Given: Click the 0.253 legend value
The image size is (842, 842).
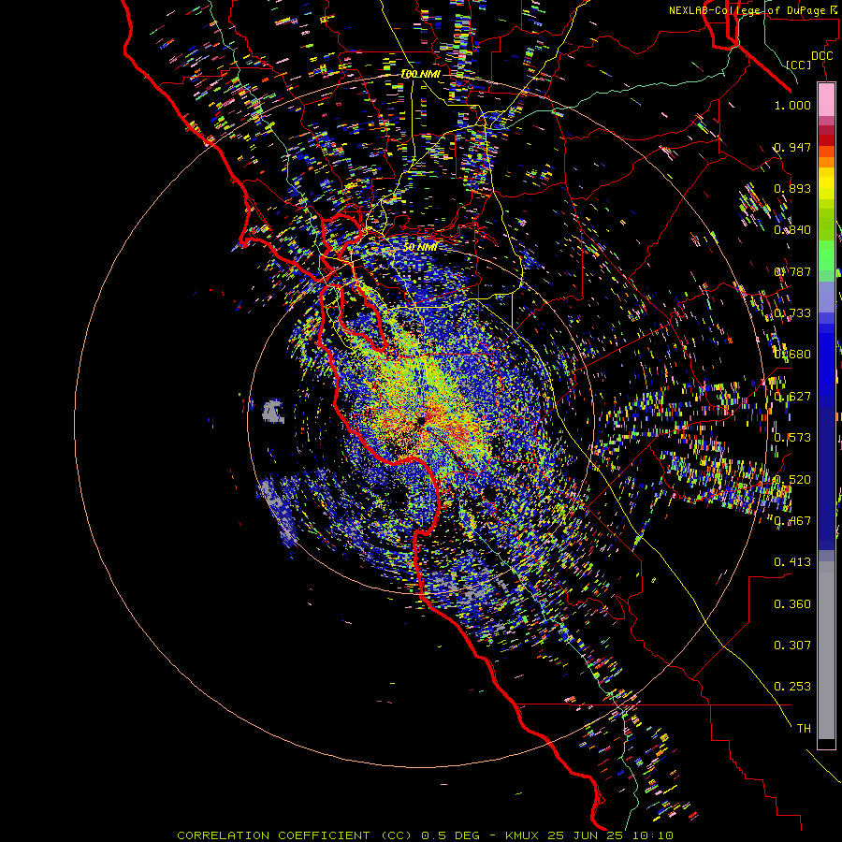Looking at the screenshot, I should click(792, 687).
